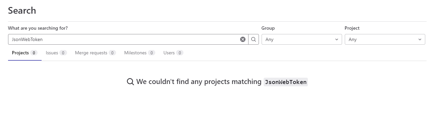This screenshot has height=131, width=438.
Task: Click the highlighted JsonWebToken code term
Action: point(286,82)
